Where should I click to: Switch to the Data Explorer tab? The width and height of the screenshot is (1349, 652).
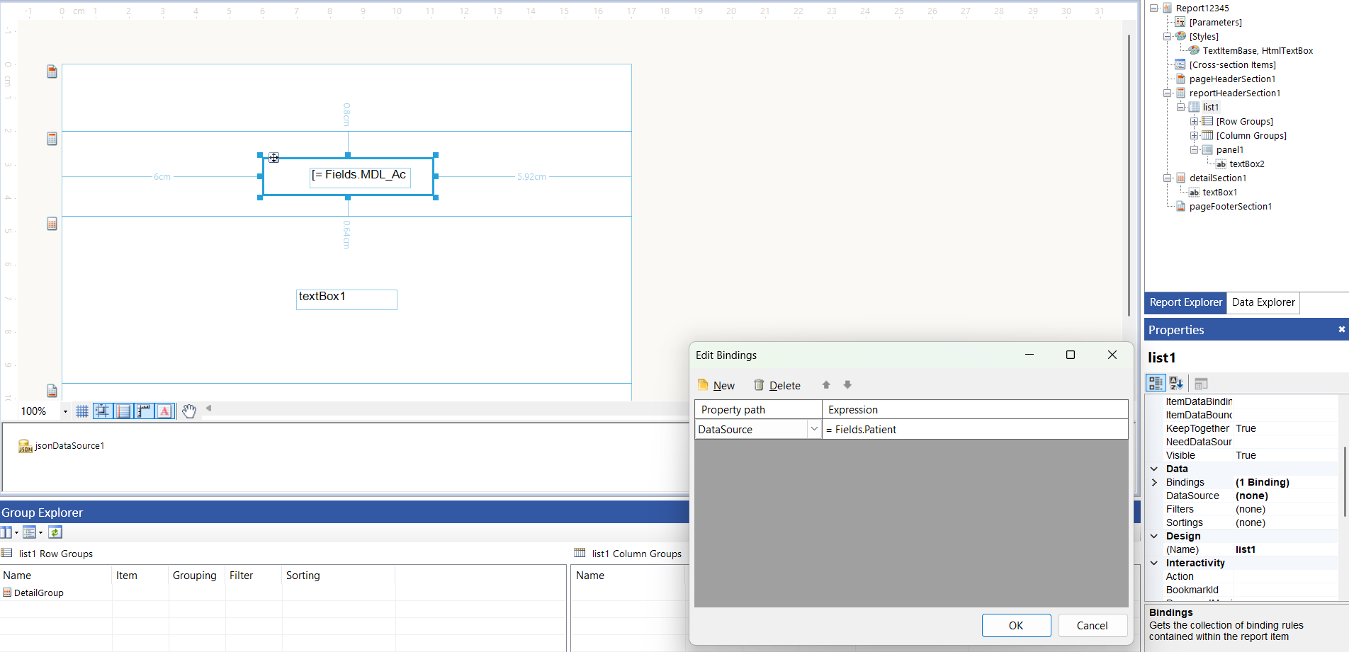[1263, 302]
